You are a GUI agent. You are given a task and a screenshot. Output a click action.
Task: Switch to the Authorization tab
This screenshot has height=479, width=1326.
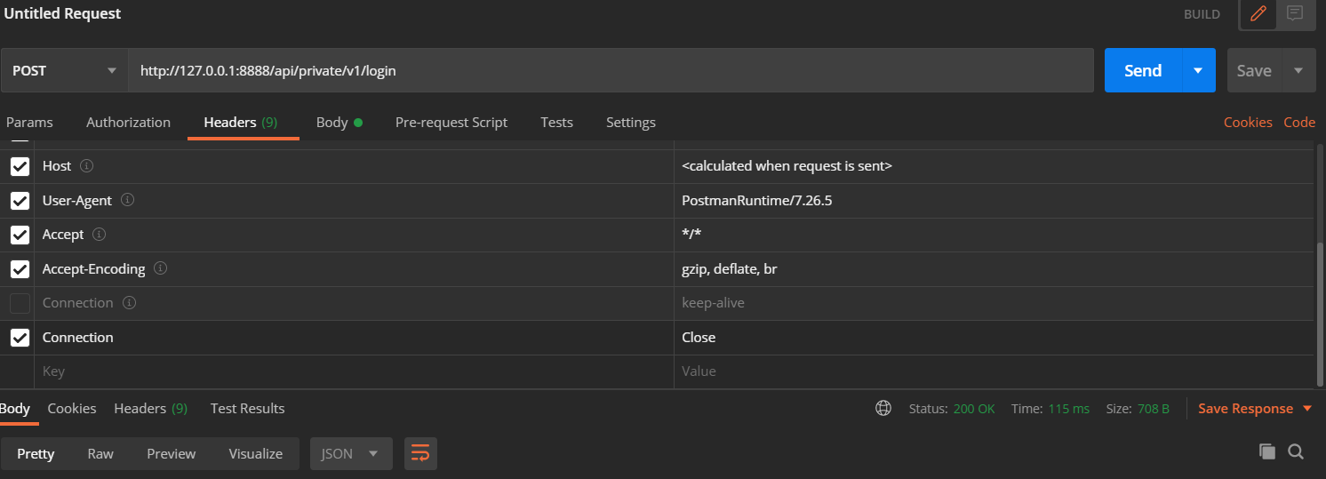click(128, 123)
